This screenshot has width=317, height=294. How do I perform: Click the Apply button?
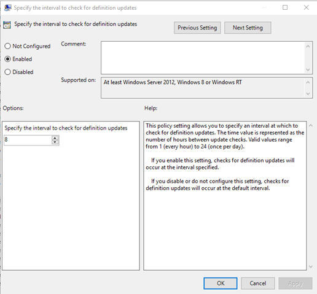click(x=295, y=283)
